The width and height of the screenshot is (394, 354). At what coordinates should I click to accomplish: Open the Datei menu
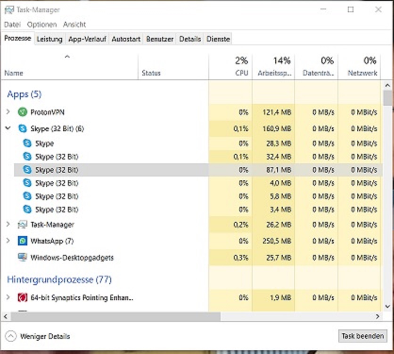[12, 25]
